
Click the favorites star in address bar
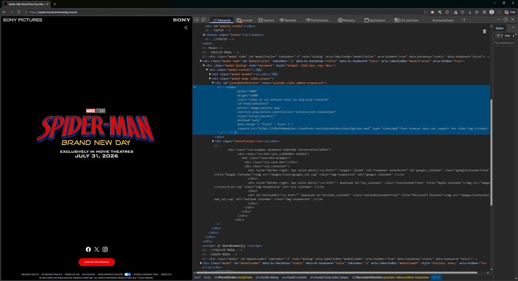pos(425,12)
